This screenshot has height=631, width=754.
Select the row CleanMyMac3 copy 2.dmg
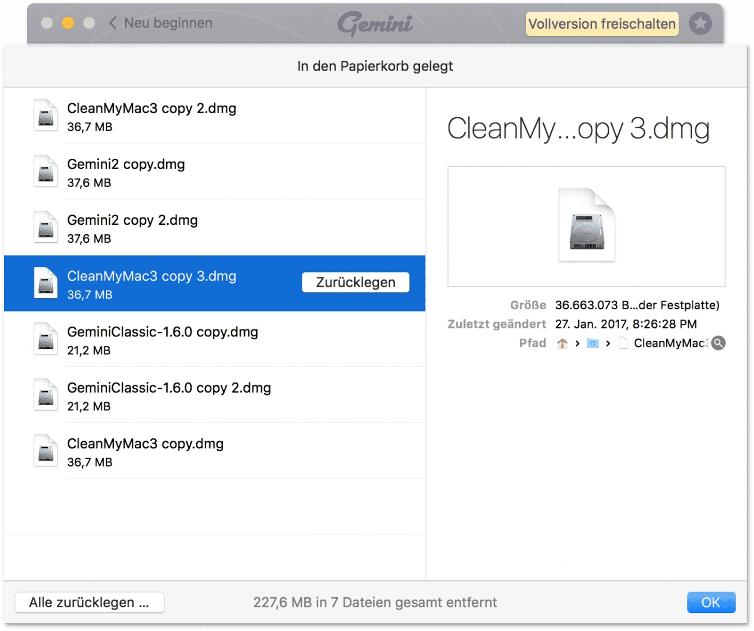215,115
